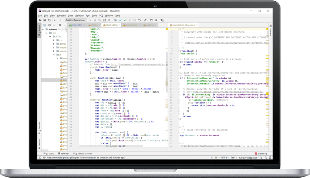Click the Search Everywhere magnifier icon

point(156,20)
